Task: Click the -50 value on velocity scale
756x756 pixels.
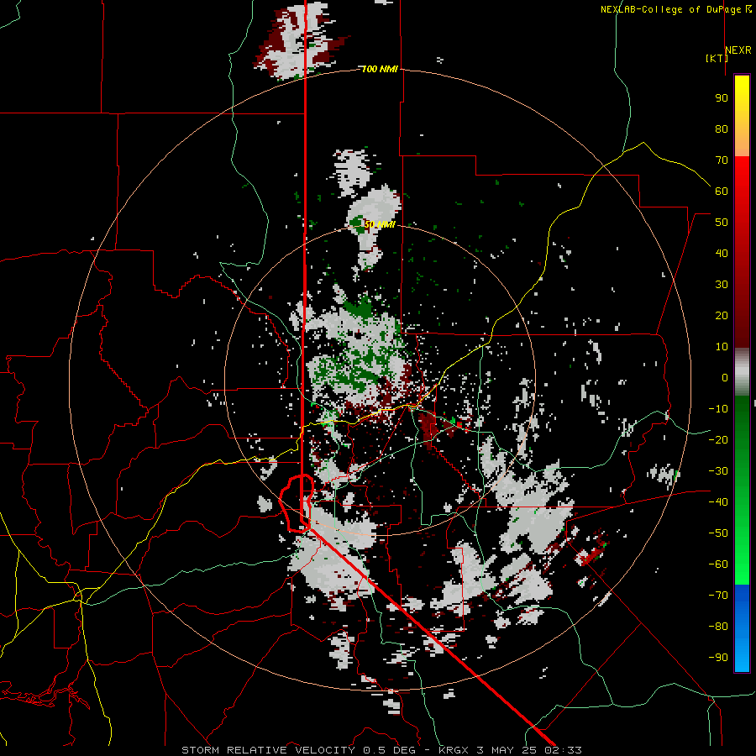Action: [x=718, y=533]
